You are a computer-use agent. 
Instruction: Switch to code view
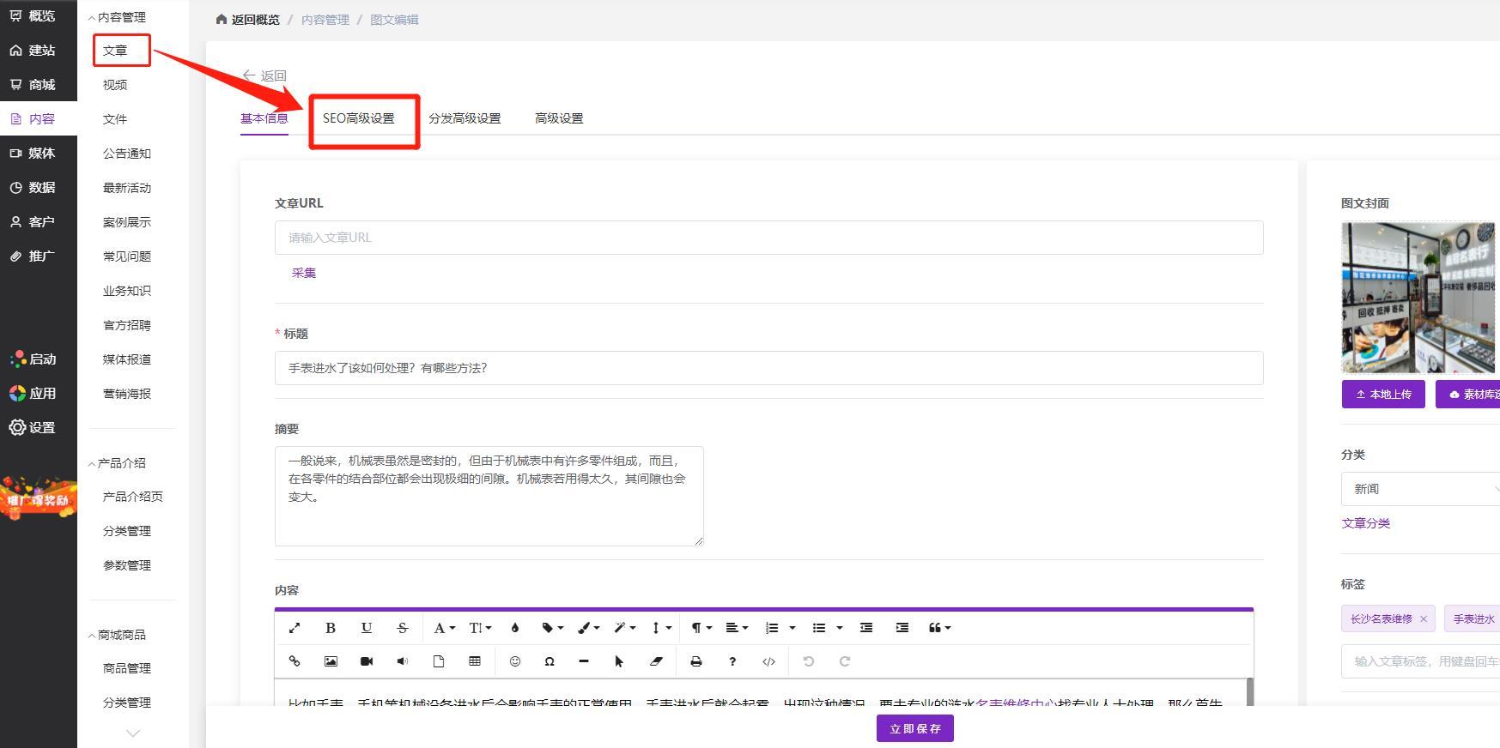[768, 661]
